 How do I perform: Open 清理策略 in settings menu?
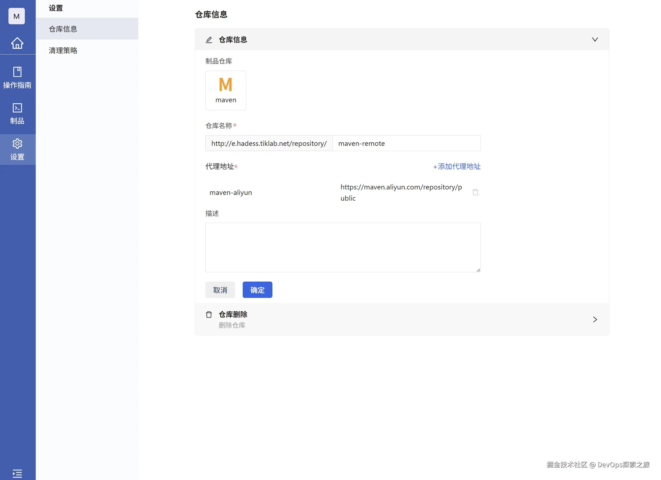63,50
